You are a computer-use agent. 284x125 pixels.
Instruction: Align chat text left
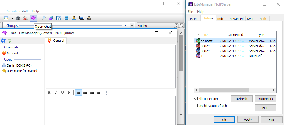(78, 93)
